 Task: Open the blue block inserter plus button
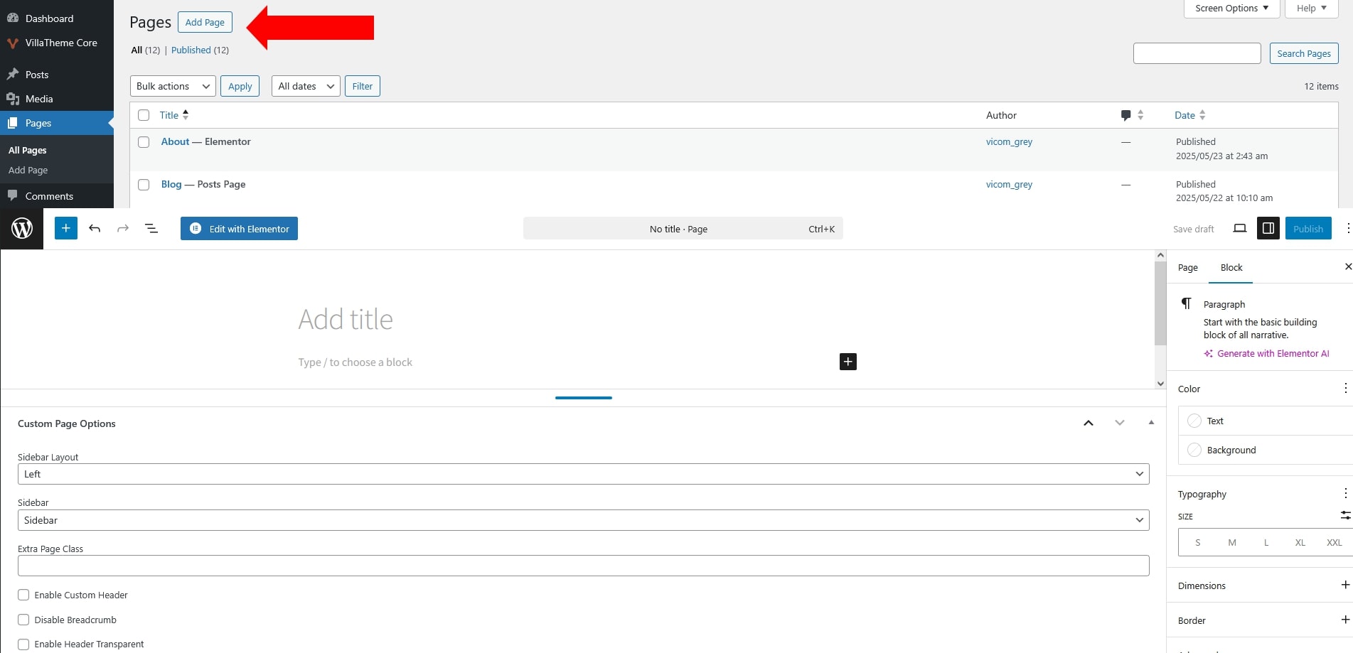point(66,229)
